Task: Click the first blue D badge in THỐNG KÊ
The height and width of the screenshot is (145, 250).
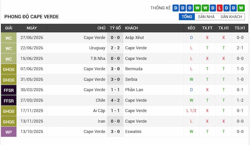Action: 175,8
